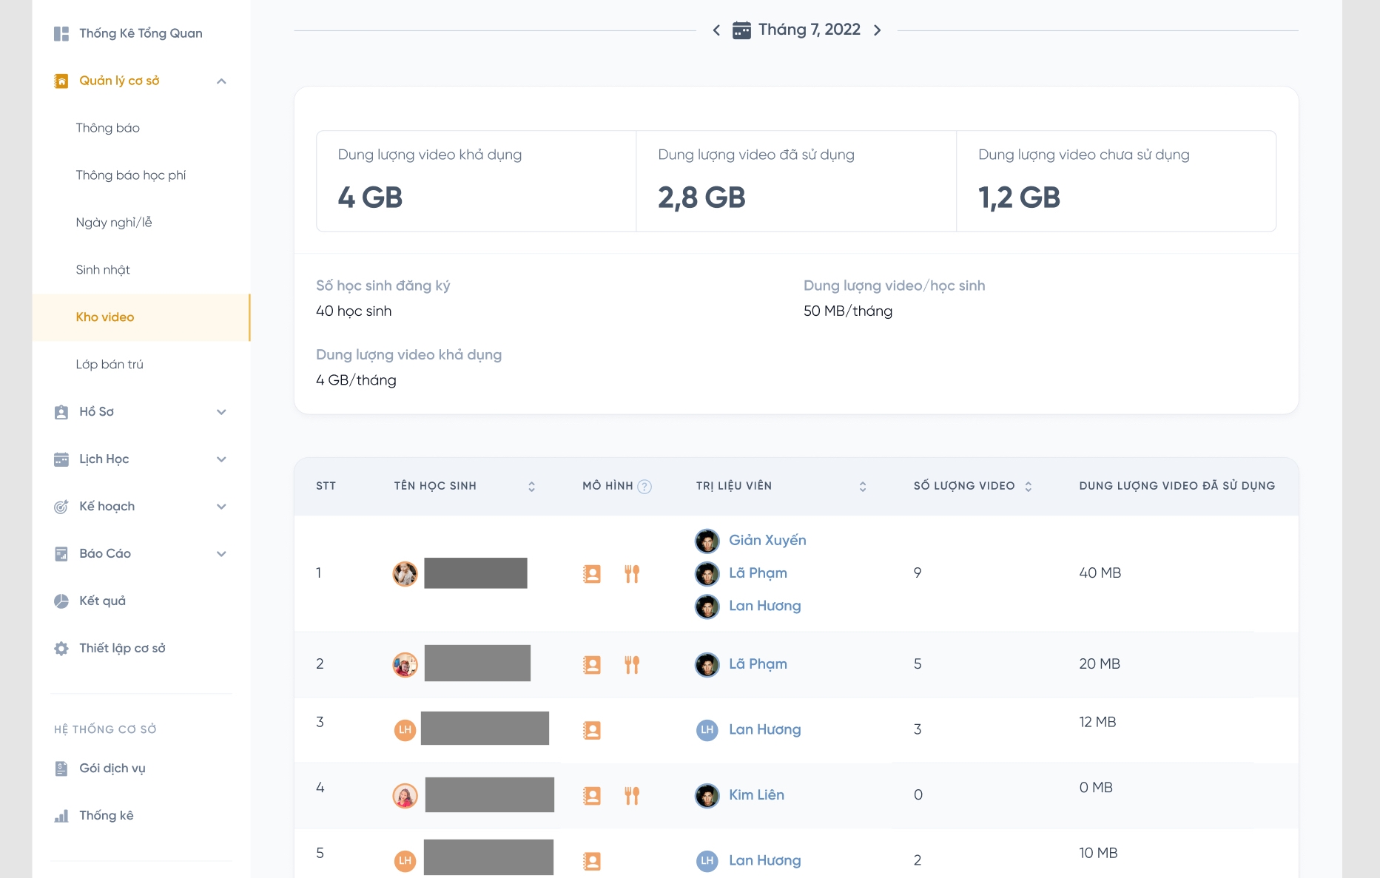Screen dimensions: 1380x878
Task: Go to previous month arrow
Action: [x=716, y=30]
